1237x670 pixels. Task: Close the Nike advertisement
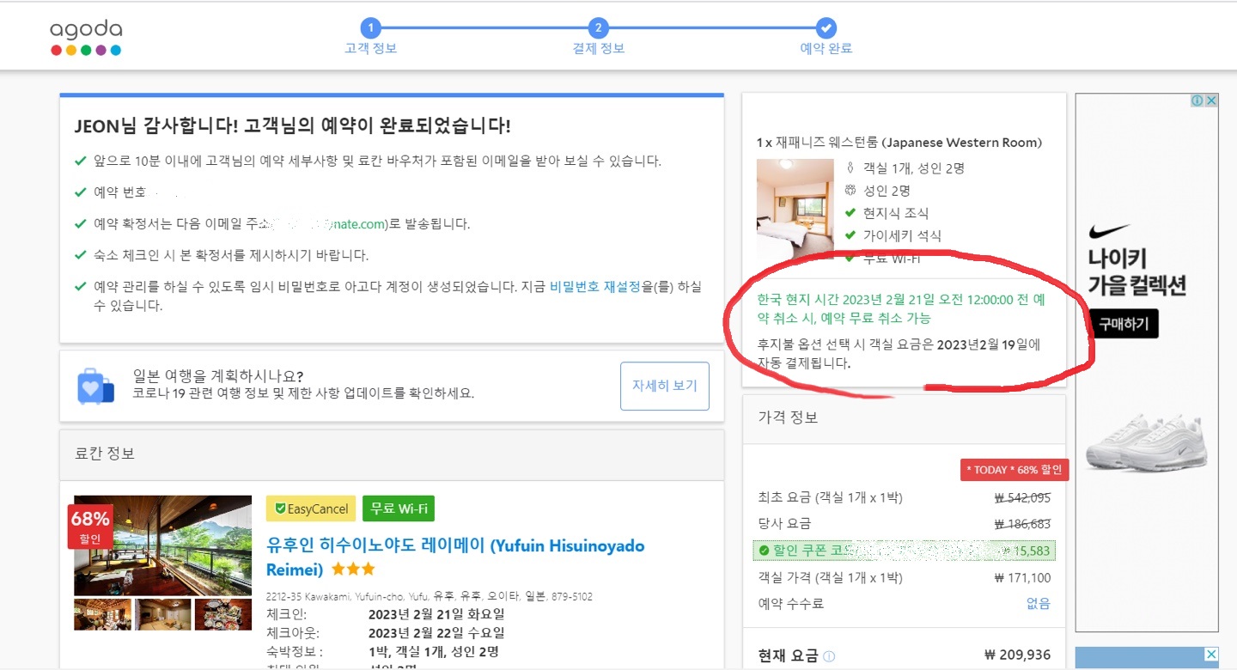[1211, 100]
